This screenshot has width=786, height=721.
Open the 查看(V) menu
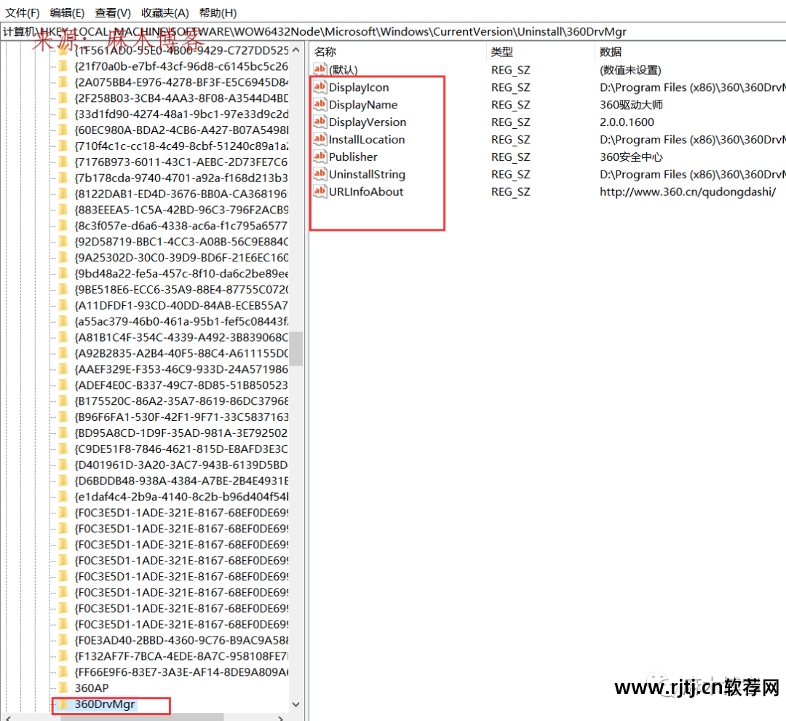click(x=113, y=12)
